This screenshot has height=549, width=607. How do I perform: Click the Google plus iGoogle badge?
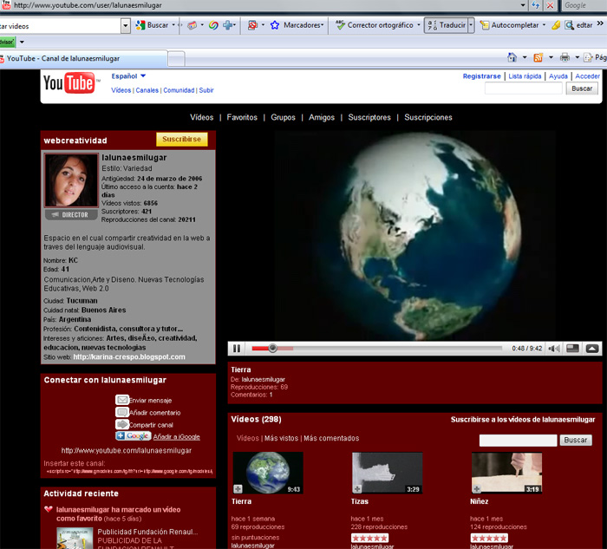tap(134, 436)
